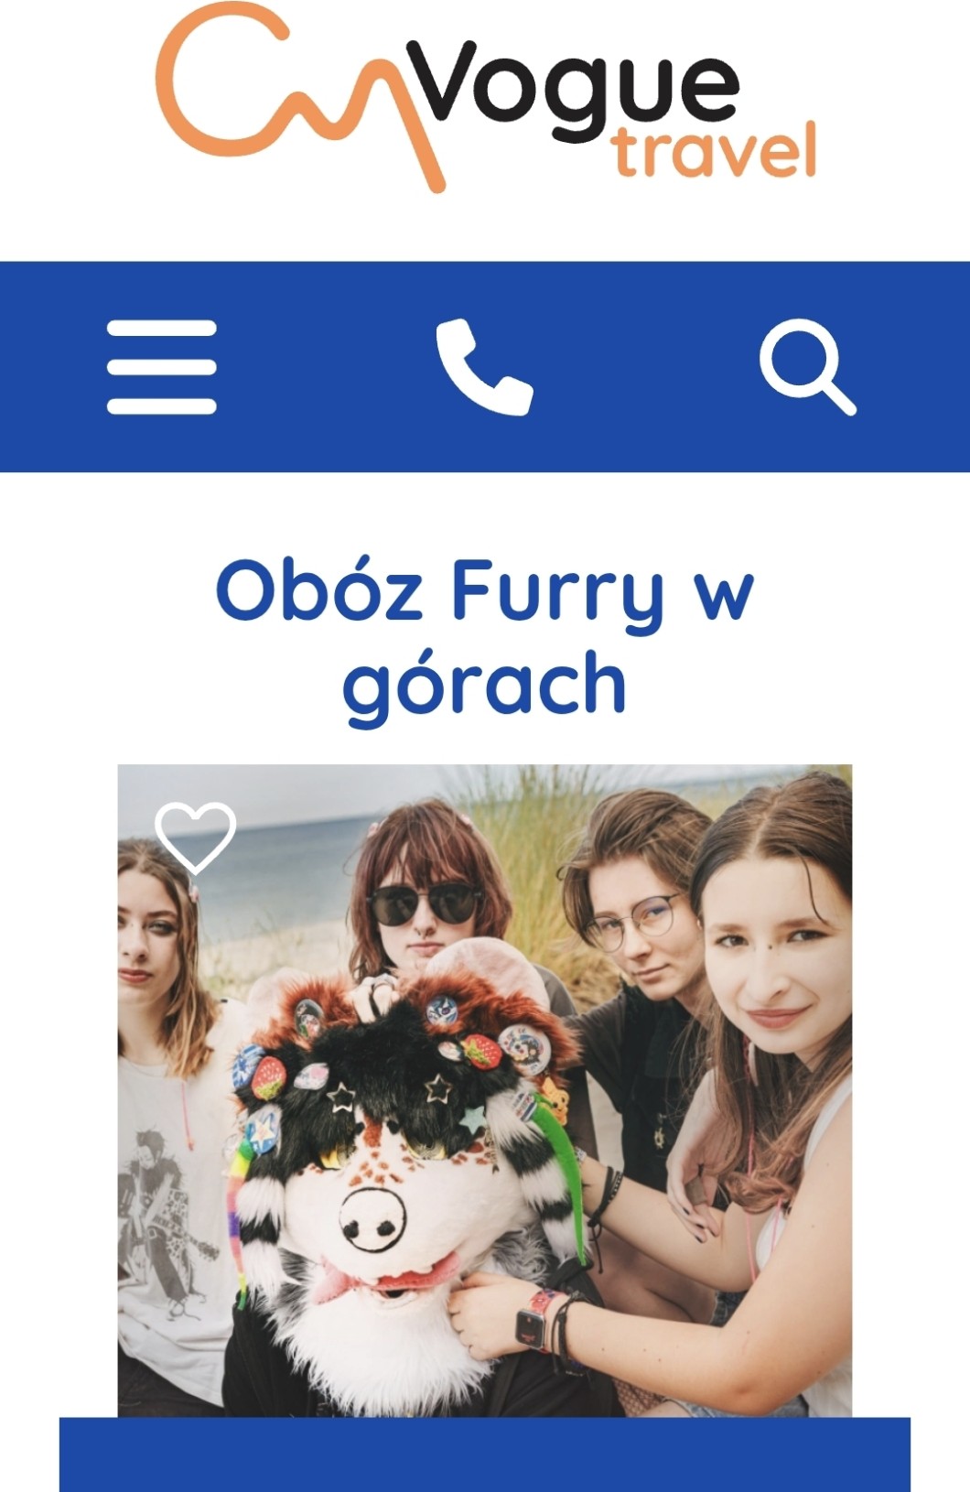970x1492 pixels.
Task: Click the orange squiggle logo mark
Action: (x=302, y=96)
